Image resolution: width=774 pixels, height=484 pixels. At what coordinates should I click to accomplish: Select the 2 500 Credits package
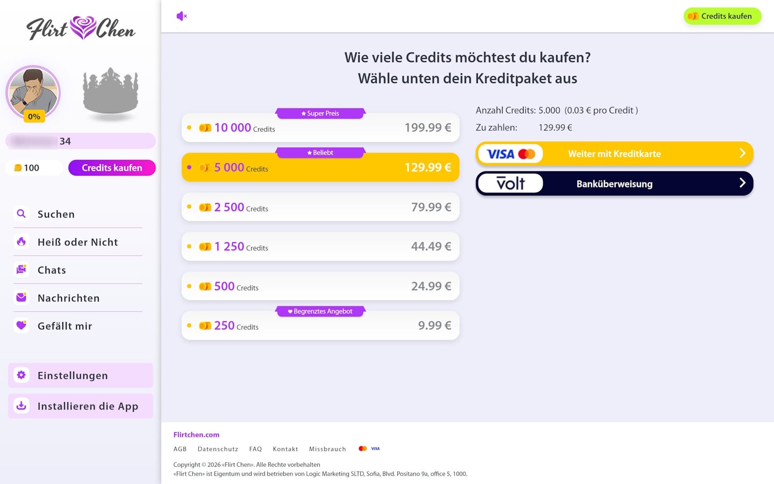point(320,207)
